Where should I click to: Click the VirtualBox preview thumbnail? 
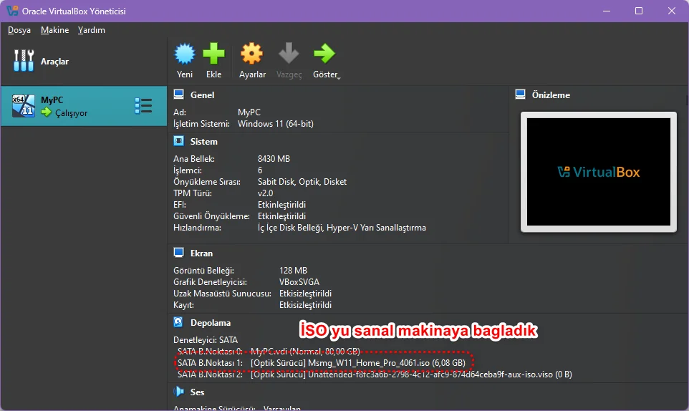(599, 172)
